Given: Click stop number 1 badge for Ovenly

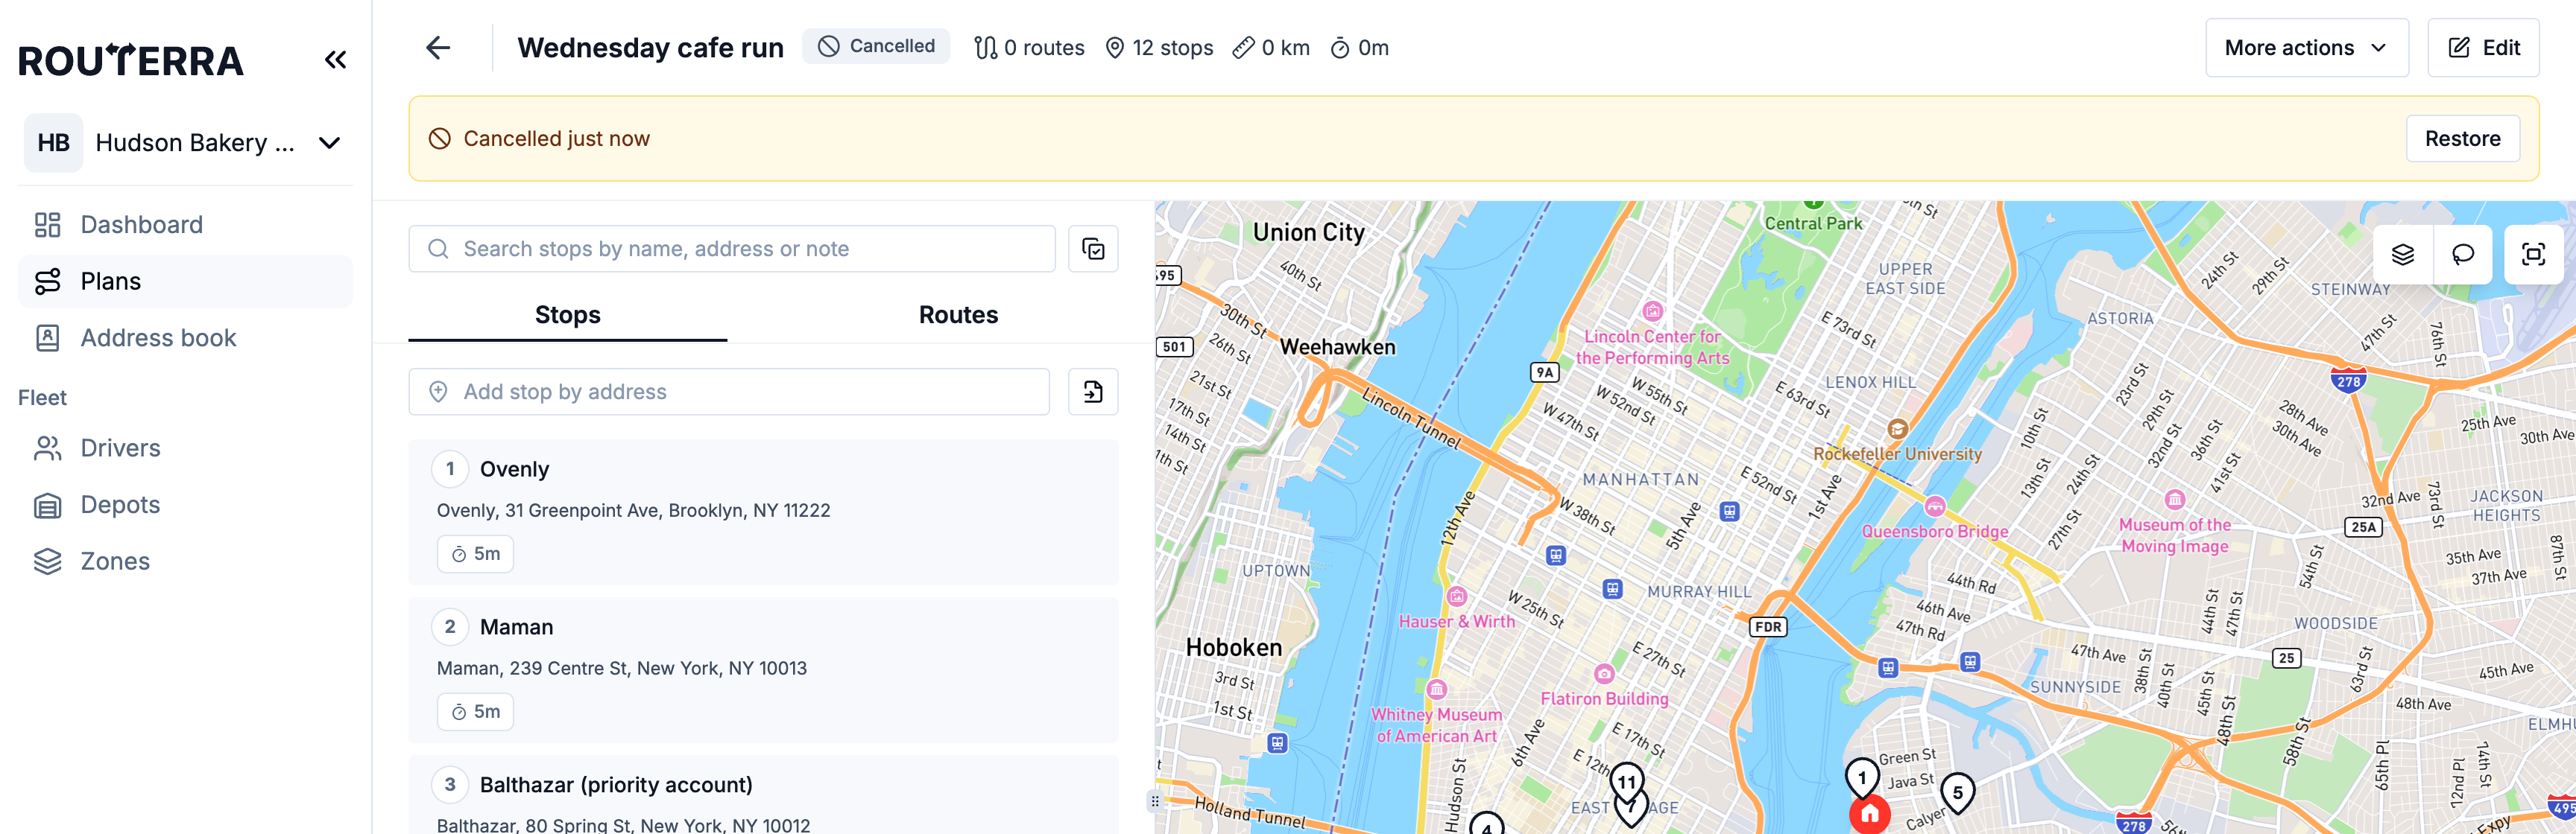Looking at the screenshot, I should (x=450, y=469).
